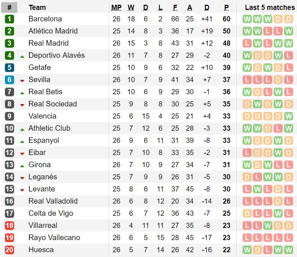
Task: Click green up arrow beside Girona
Action: tap(22, 166)
